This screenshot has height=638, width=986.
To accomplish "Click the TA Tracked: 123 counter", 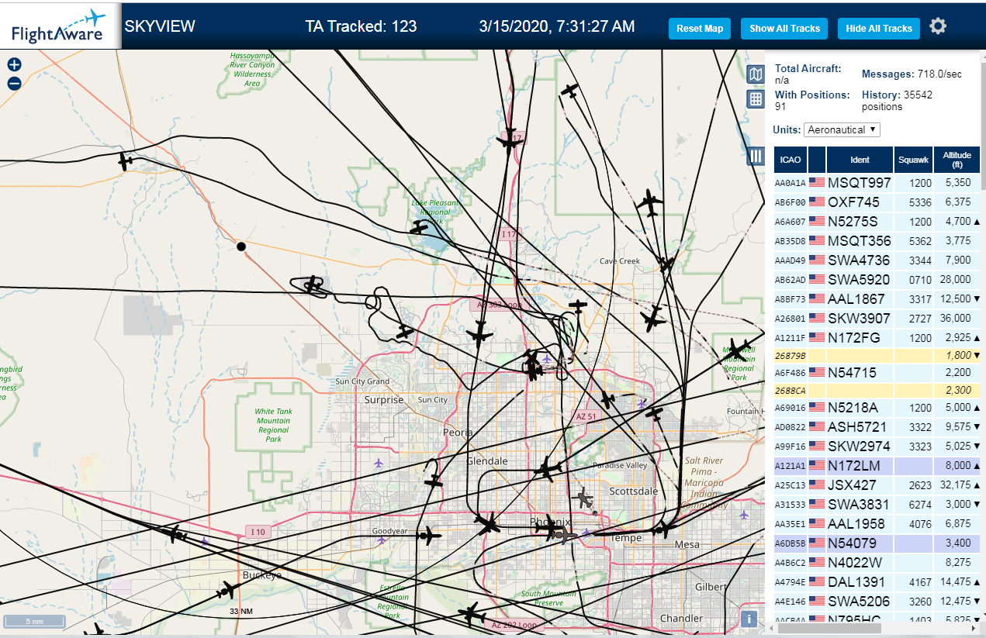I will tap(361, 26).
